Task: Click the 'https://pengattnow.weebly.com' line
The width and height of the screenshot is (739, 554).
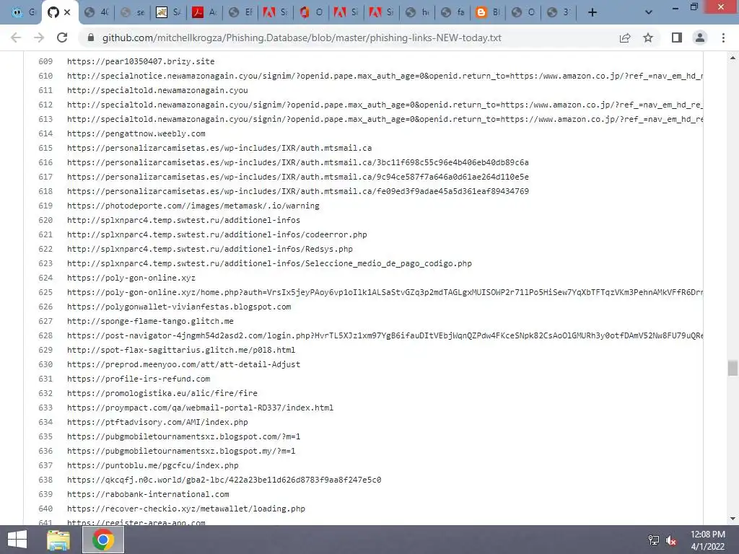Action: pyautogui.click(x=136, y=133)
